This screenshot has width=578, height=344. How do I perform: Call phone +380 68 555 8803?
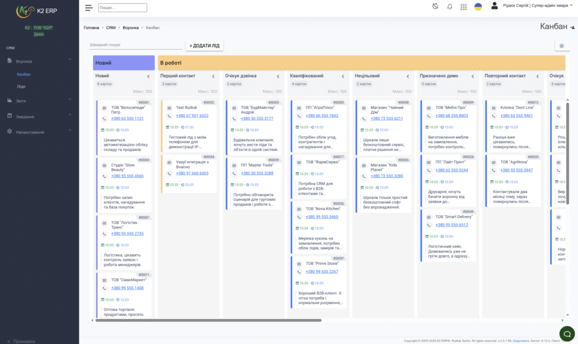(452, 115)
